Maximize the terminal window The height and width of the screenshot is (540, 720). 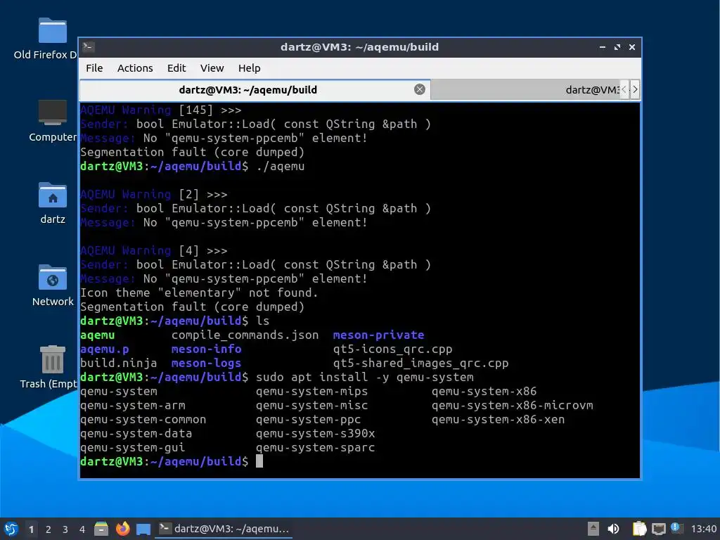pyautogui.click(x=617, y=47)
